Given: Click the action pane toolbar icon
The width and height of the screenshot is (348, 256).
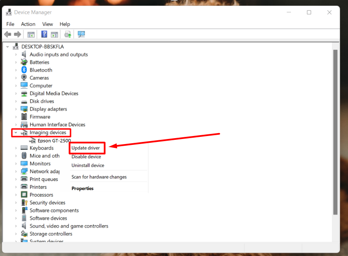Looking at the screenshot, I should pyautogui.click(x=55, y=35).
